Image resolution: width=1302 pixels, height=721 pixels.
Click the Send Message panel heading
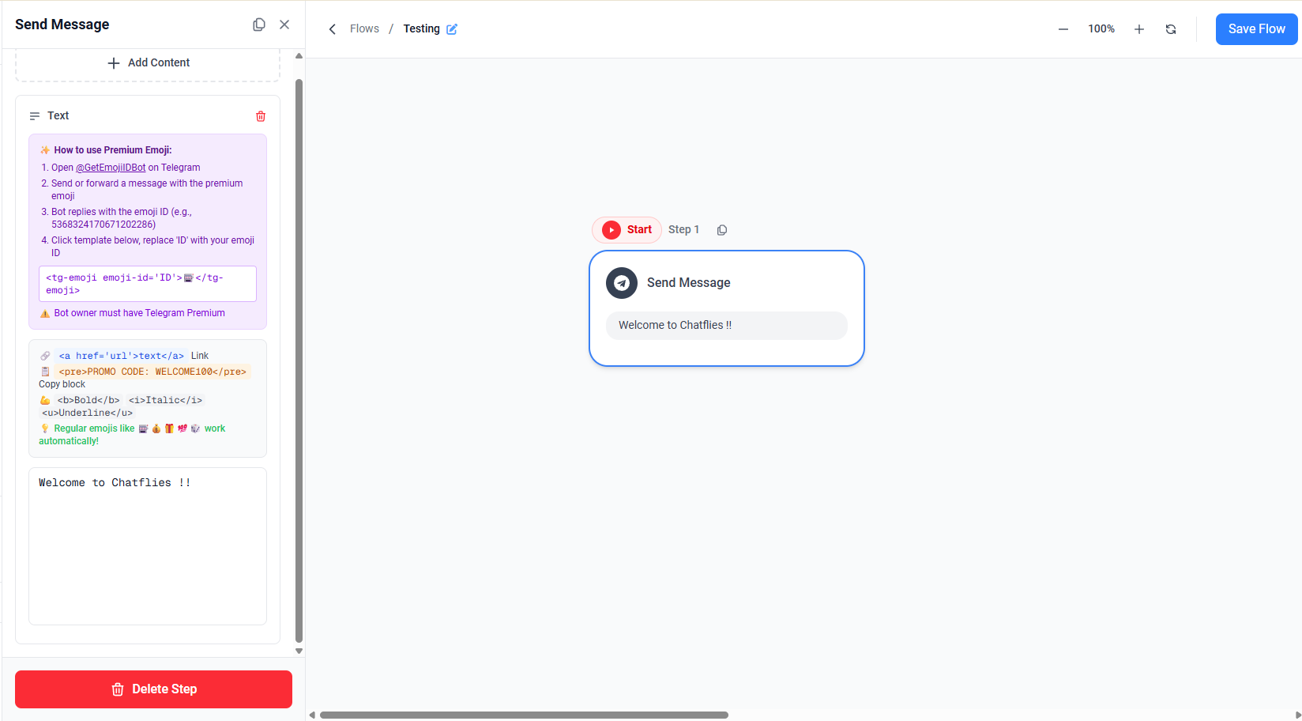coord(62,25)
